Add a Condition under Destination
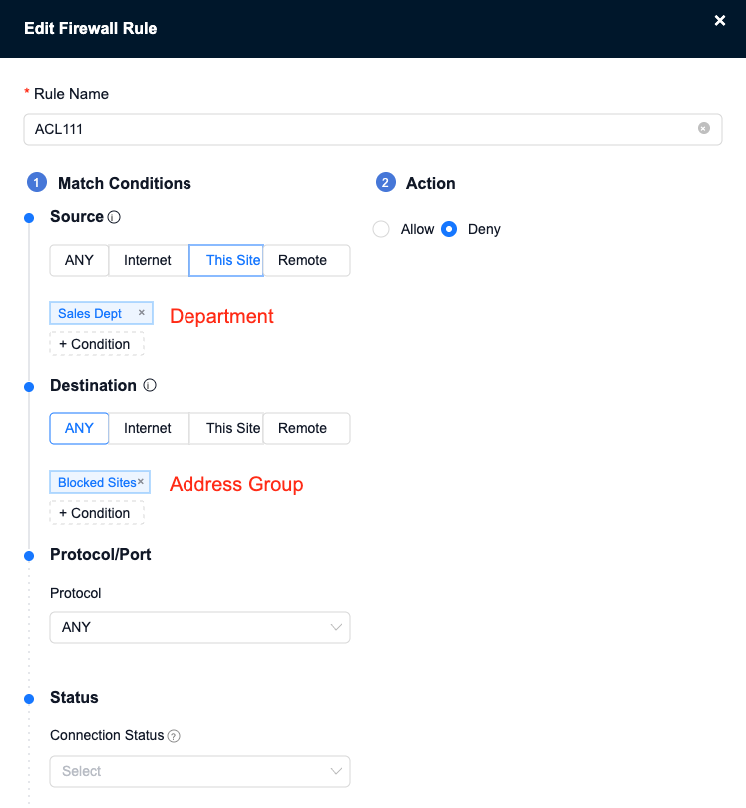 point(97,513)
